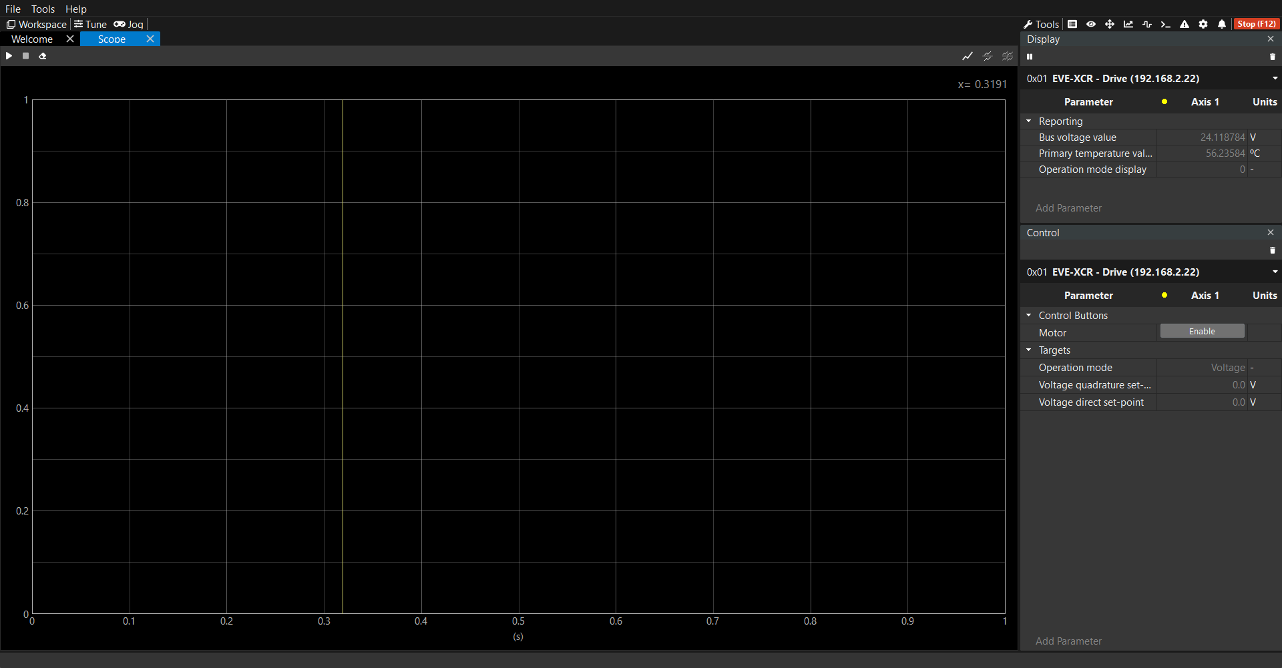The height and width of the screenshot is (668, 1282).
Task: Open settings with the gear icon
Action: pos(1203,24)
